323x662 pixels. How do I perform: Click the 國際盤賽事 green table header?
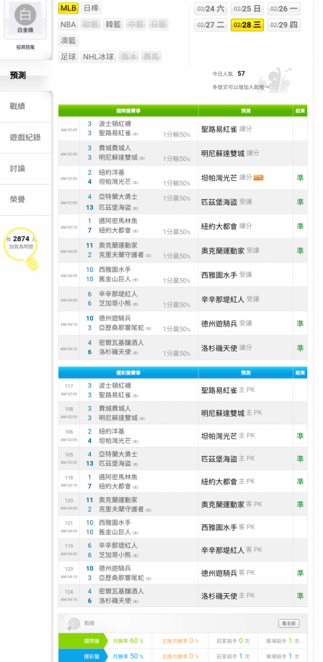[128, 111]
